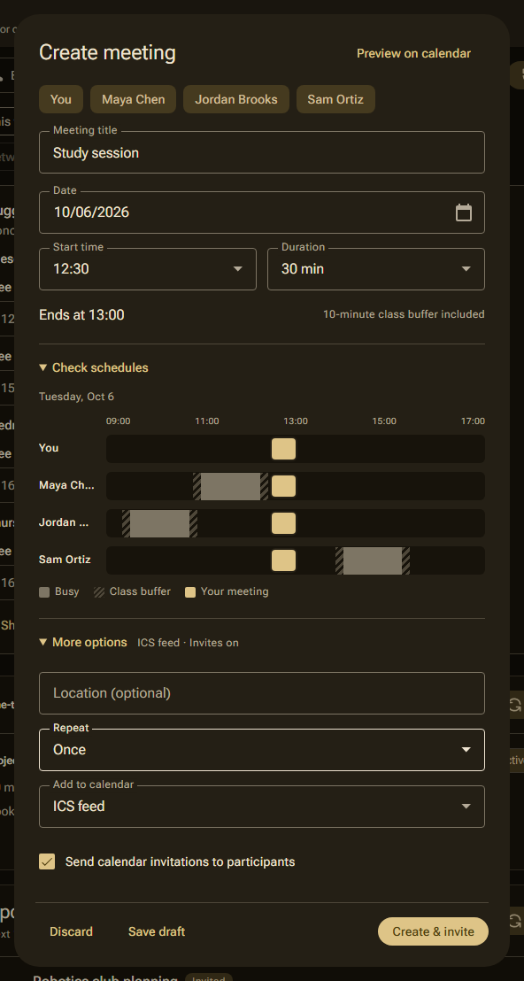Viewport: 524px width, 981px height.
Task: Select the Sam Ortiz participant chip
Action: 335,99
